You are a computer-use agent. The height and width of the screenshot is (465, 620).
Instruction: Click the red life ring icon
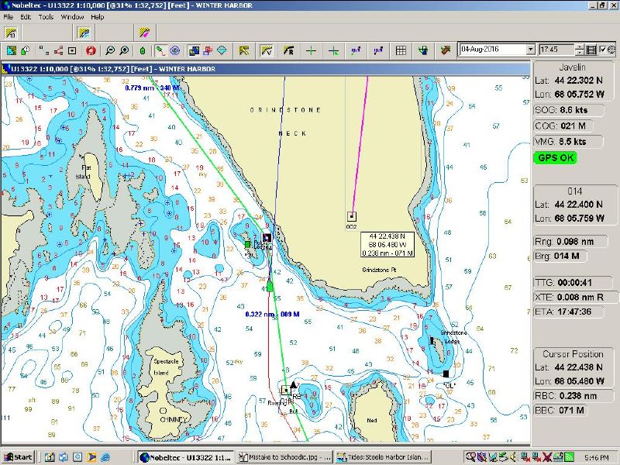click(x=91, y=50)
